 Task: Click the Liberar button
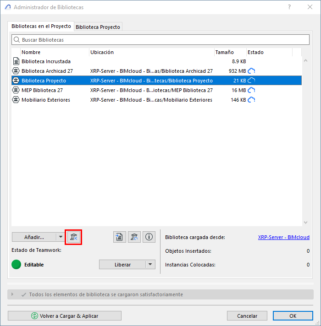click(122, 265)
